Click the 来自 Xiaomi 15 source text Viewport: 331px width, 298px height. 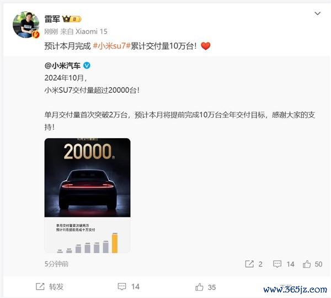(84, 32)
